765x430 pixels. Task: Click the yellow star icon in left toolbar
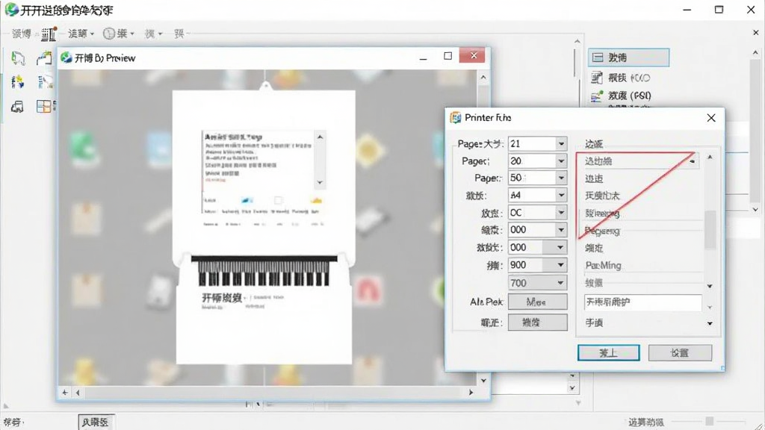click(18, 82)
